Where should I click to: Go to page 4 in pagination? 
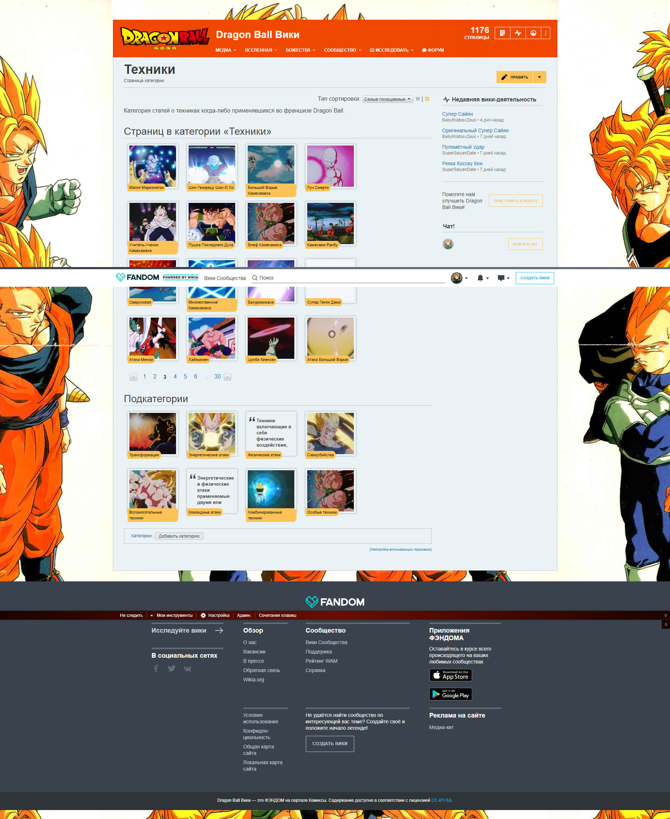click(175, 376)
